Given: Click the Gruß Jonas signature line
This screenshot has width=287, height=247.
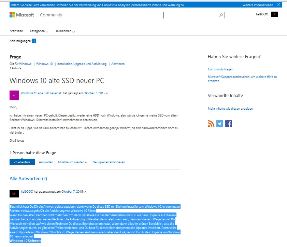Looking at the screenshot, I should tap(17, 140).
